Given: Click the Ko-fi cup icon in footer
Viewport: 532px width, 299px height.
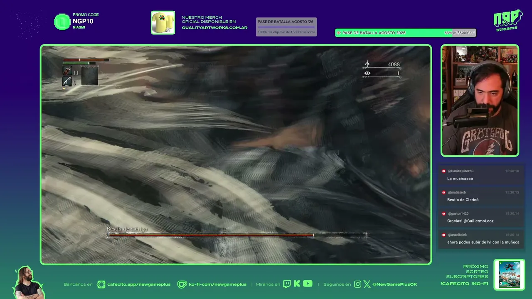Looking at the screenshot, I should pyautogui.click(x=182, y=284).
